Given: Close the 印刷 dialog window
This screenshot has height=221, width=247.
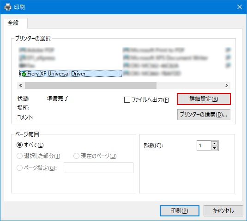Looking at the screenshot, I should (240, 7).
